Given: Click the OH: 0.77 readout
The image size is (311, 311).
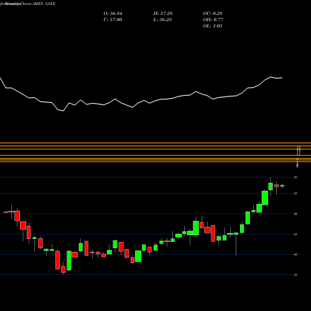Looking at the screenshot, I should tap(213, 20).
